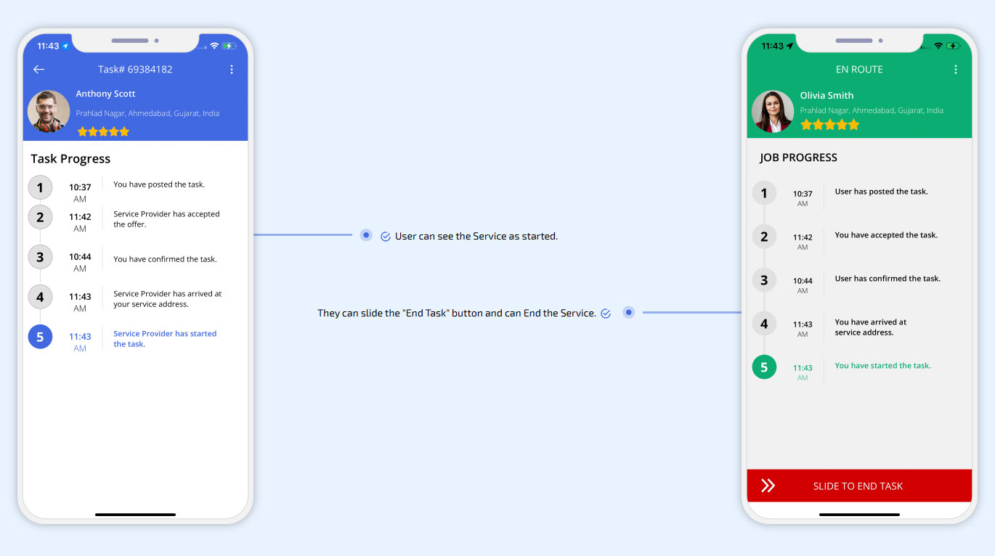Click blue dot marker near left phone annotation
995x556 pixels.
(x=366, y=234)
